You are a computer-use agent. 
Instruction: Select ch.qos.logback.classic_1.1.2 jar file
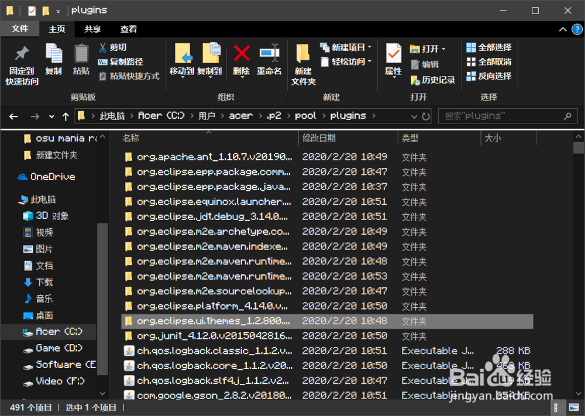click(x=327, y=351)
